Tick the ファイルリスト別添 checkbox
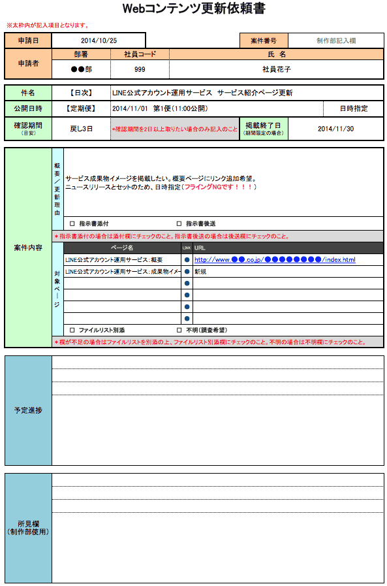387x586 pixels. click(72, 331)
